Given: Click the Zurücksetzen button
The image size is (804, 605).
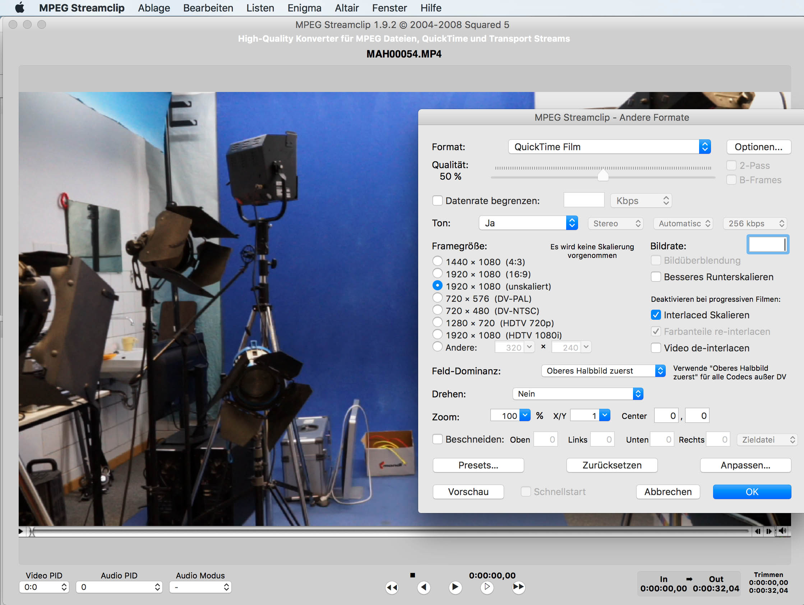Looking at the screenshot, I should 612,465.
